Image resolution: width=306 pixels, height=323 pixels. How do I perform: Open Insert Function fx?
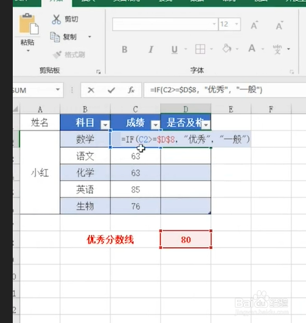tap(131, 90)
